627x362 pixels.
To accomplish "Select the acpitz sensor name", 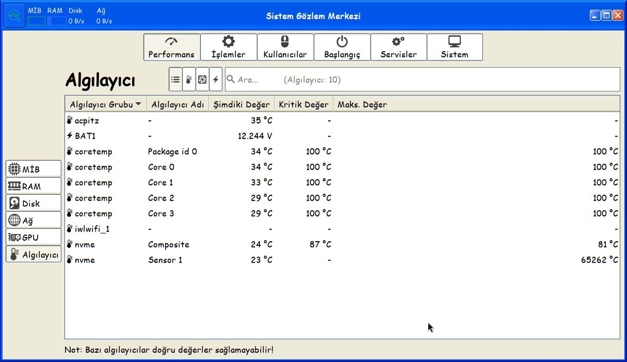I will click(x=87, y=121).
